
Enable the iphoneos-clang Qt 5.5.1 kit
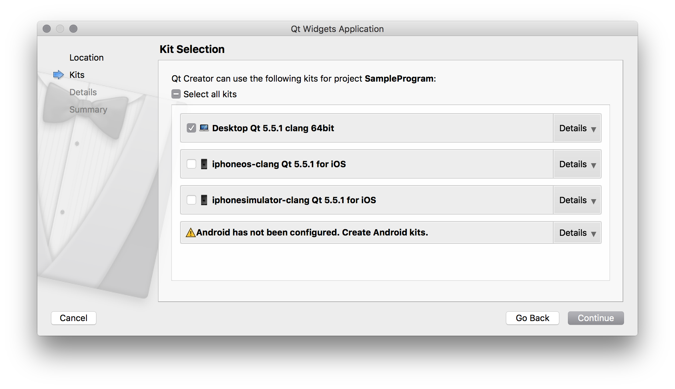pyautogui.click(x=191, y=164)
